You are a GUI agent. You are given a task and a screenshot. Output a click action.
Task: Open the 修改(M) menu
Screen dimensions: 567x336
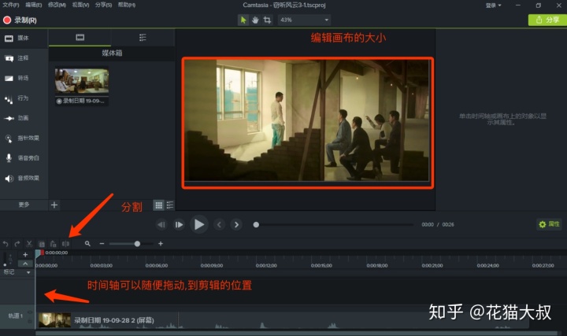coord(57,5)
